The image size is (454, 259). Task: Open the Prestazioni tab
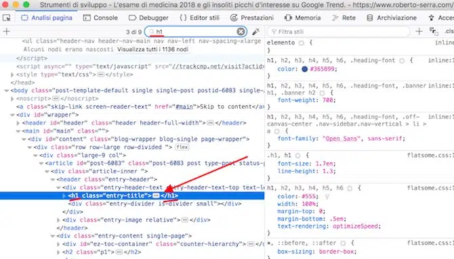252,18
